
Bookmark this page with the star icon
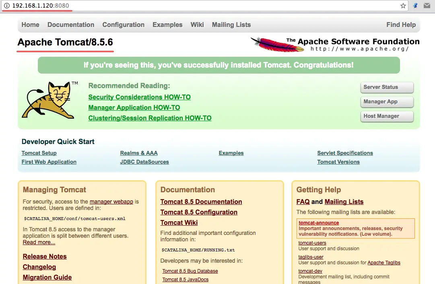coord(403,6)
